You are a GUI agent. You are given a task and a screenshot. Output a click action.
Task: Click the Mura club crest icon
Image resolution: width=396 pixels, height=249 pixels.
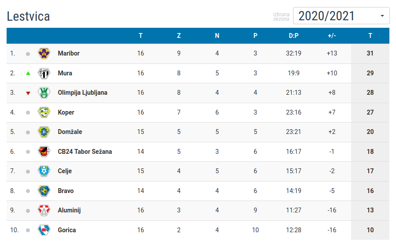pyautogui.click(x=44, y=73)
